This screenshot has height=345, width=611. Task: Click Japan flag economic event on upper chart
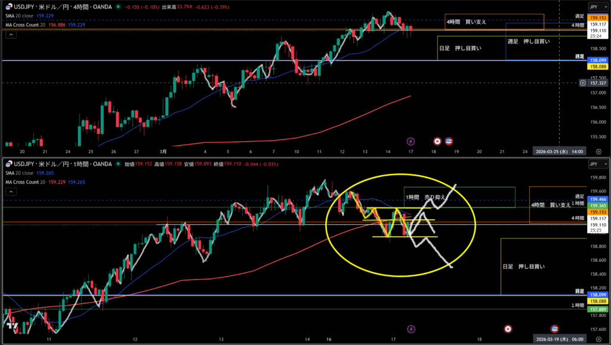[437, 141]
